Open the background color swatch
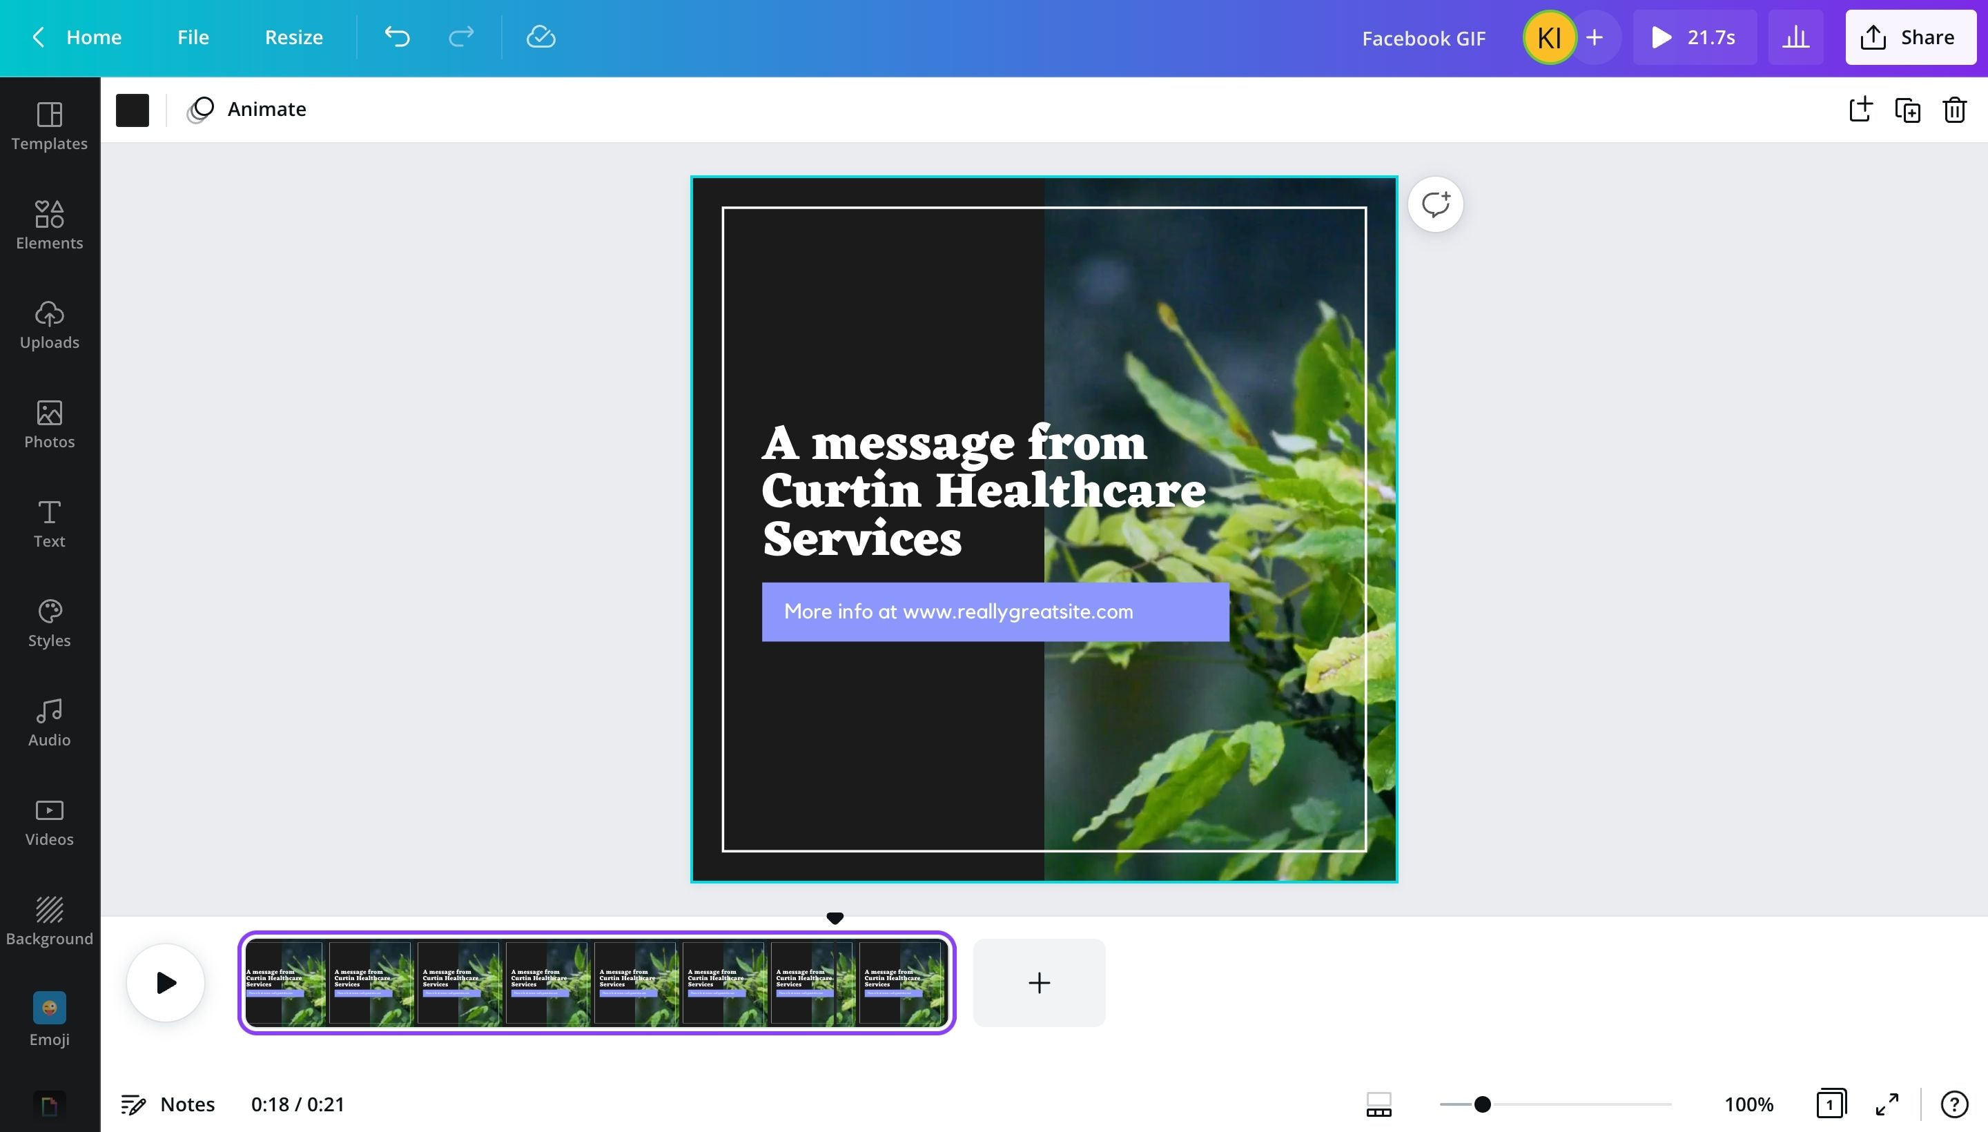 click(132, 110)
